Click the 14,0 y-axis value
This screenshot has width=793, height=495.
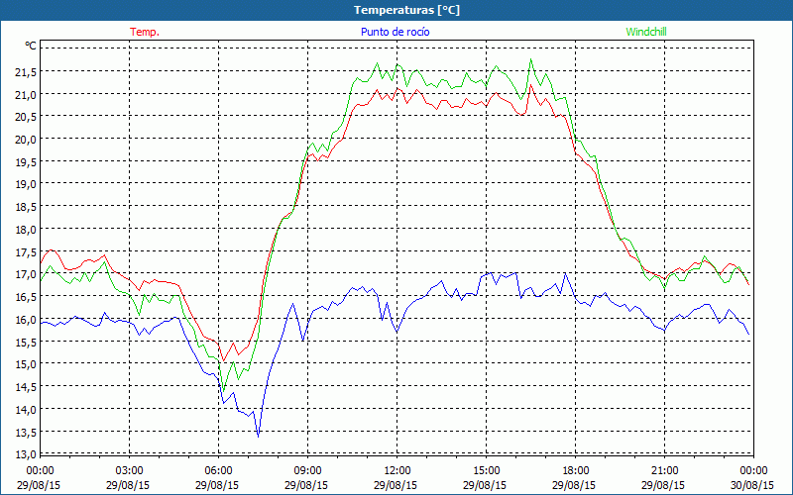26,410
